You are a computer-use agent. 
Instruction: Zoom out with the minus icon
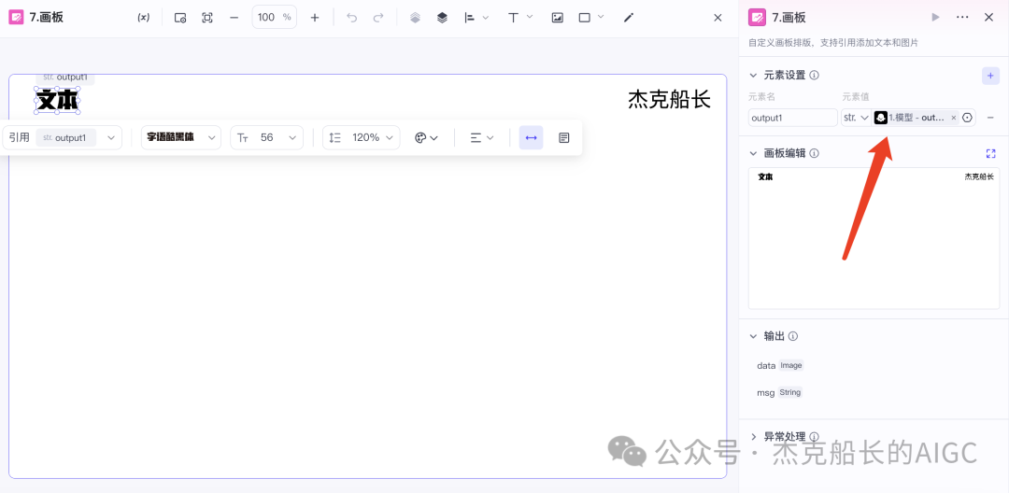point(234,18)
